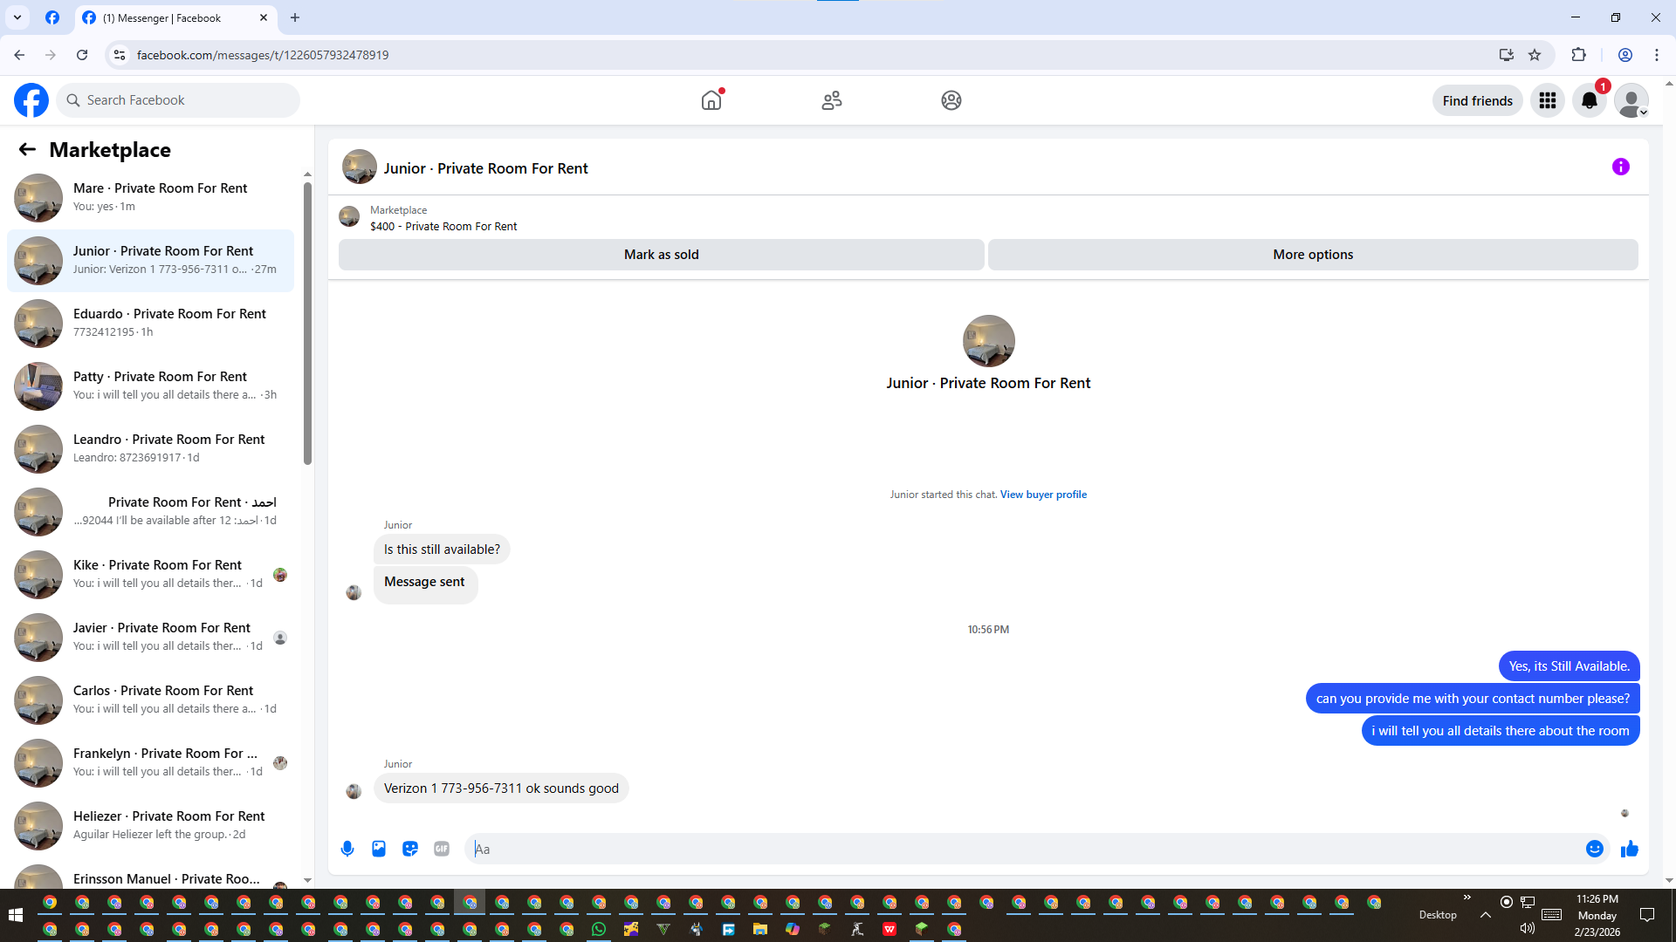Viewport: 1676px width, 942px height.
Task: Open the Friends tab
Action: click(x=831, y=100)
